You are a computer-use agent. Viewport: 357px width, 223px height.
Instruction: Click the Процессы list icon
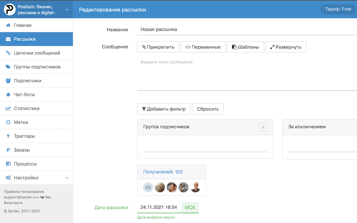coord(8,164)
